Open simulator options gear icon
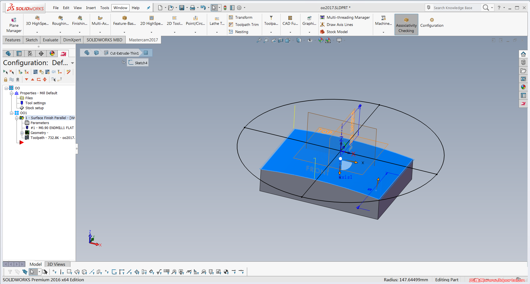 [x=48, y=72]
